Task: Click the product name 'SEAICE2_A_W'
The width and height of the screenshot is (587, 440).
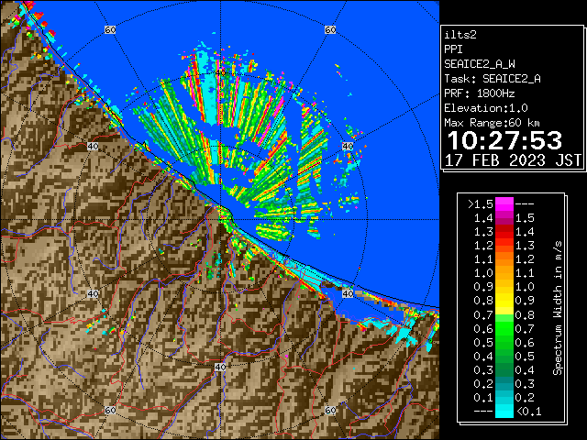Action: click(480, 64)
